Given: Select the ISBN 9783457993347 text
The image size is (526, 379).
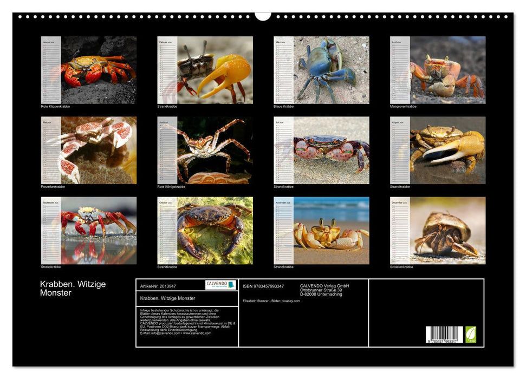Looking at the screenshot, I should pos(263,286).
